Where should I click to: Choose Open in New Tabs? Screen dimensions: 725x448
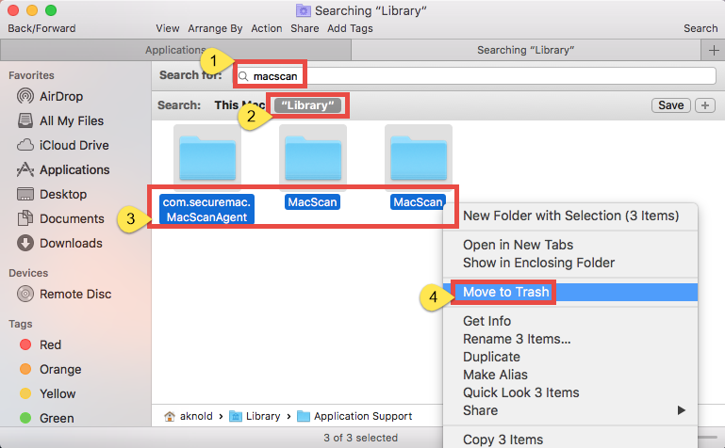coord(570,245)
